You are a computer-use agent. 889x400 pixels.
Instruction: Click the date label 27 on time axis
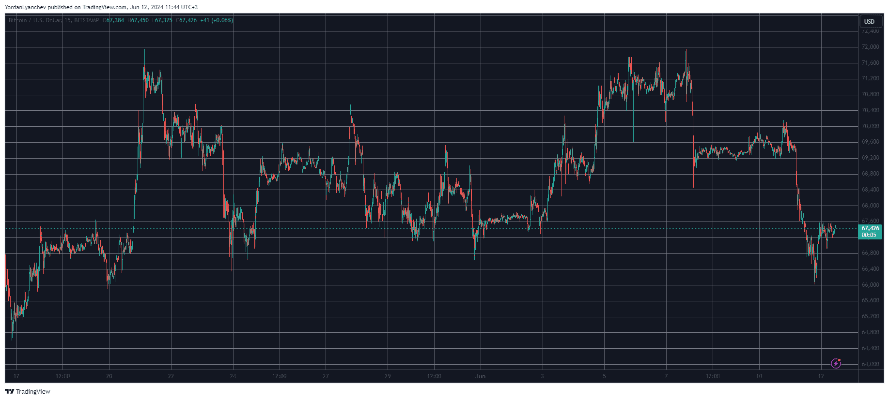coord(326,376)
